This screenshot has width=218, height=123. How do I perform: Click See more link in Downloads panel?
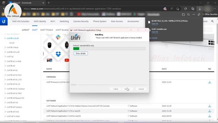pyautogui.click(x=153, y=38)
